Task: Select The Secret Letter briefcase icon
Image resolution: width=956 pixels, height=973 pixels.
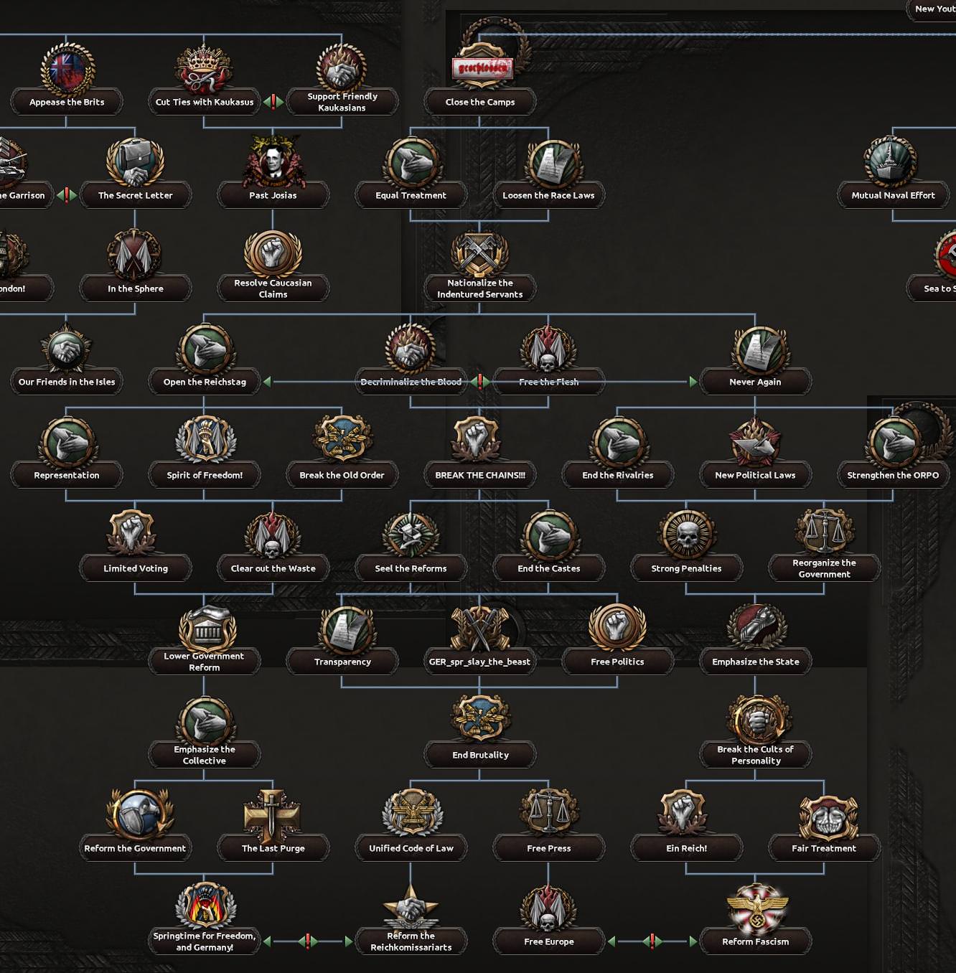Action: (136, 162)
